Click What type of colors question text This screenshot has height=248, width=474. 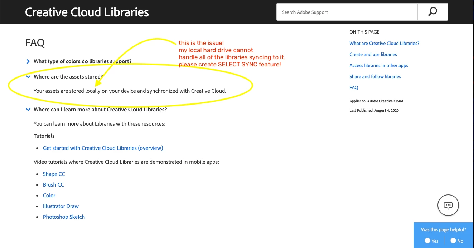[x=83, y=61]
